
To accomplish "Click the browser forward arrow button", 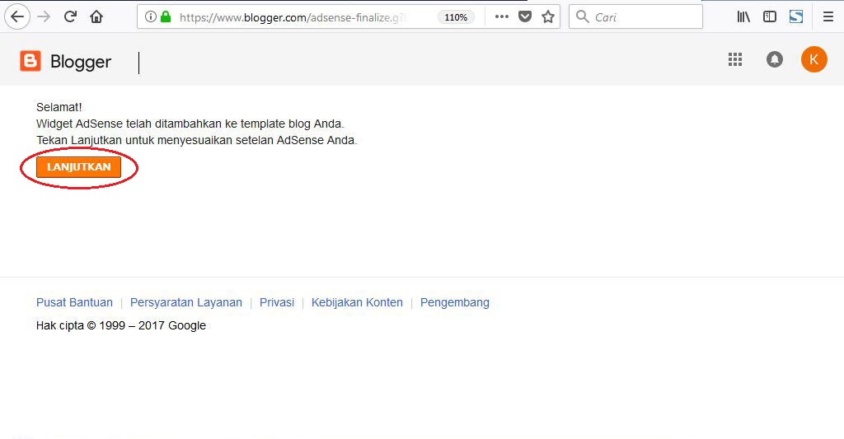I will [44, 17].
